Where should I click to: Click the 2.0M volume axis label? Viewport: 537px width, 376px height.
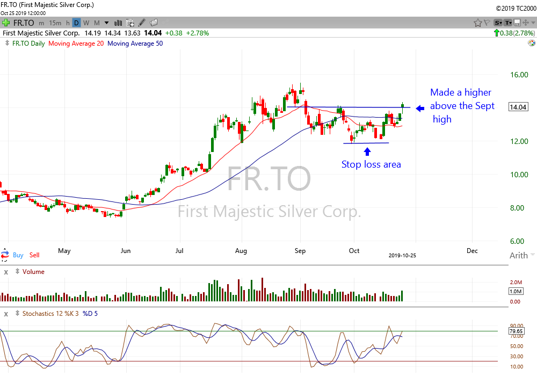[516, 282]
